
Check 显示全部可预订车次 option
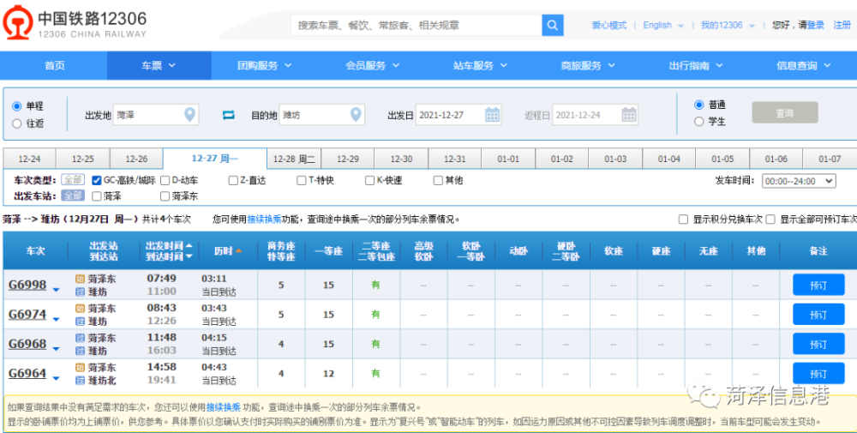click(x=770, y=220)
